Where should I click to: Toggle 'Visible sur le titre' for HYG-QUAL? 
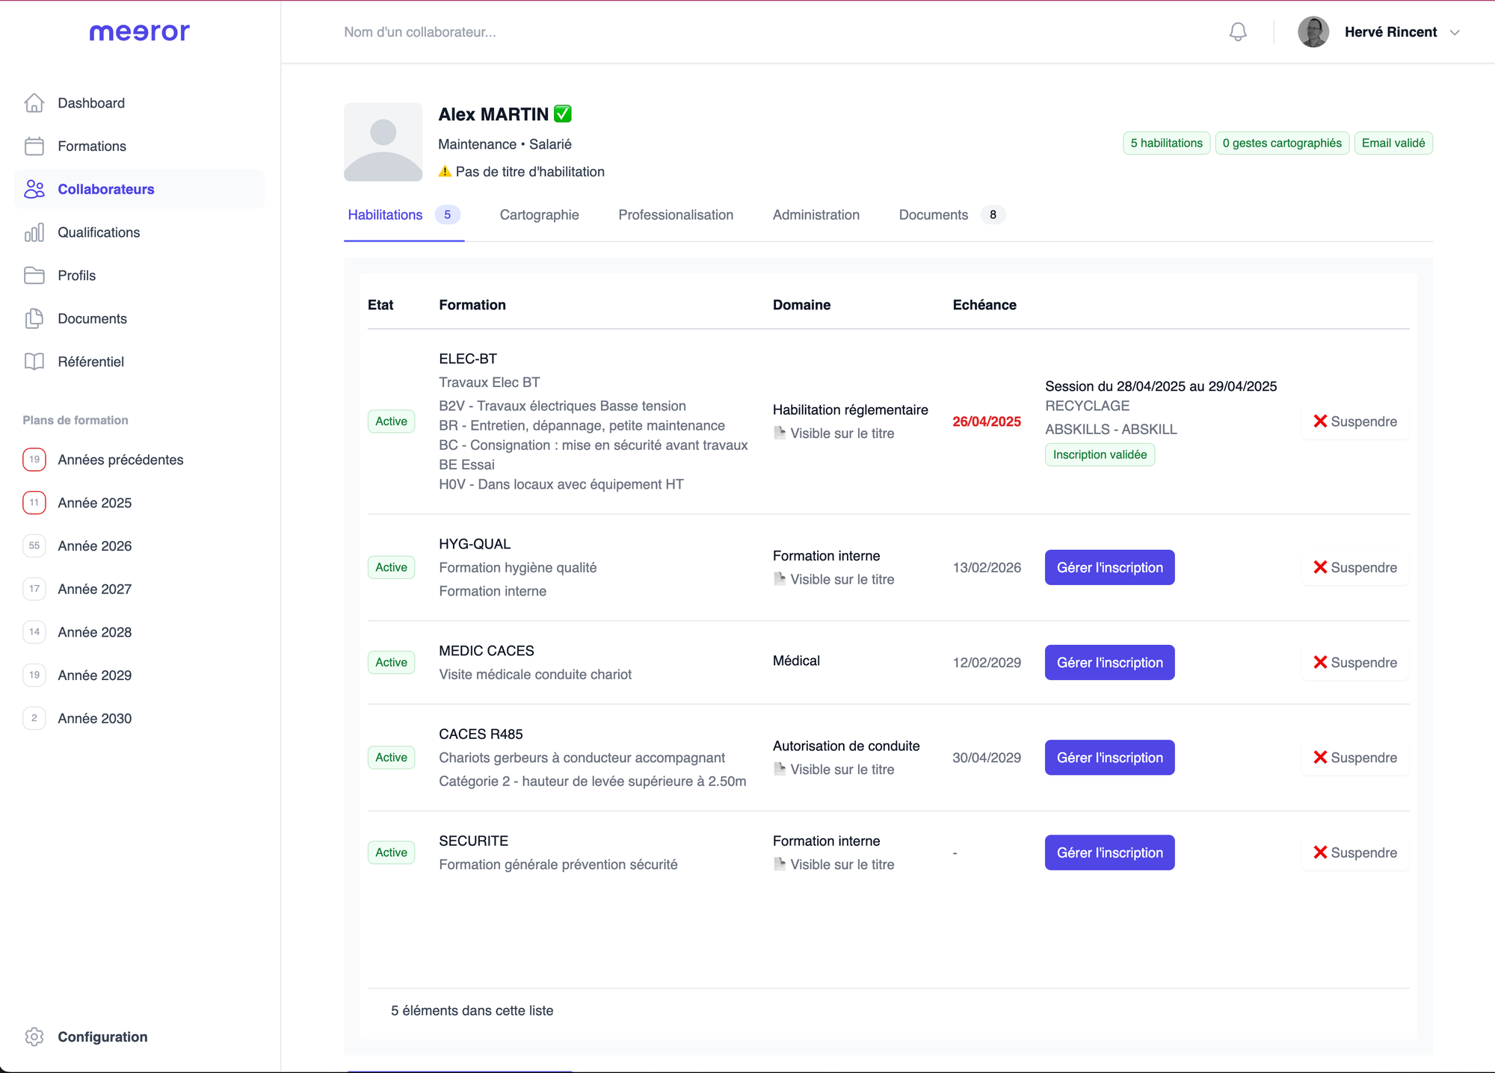point(833,578)
